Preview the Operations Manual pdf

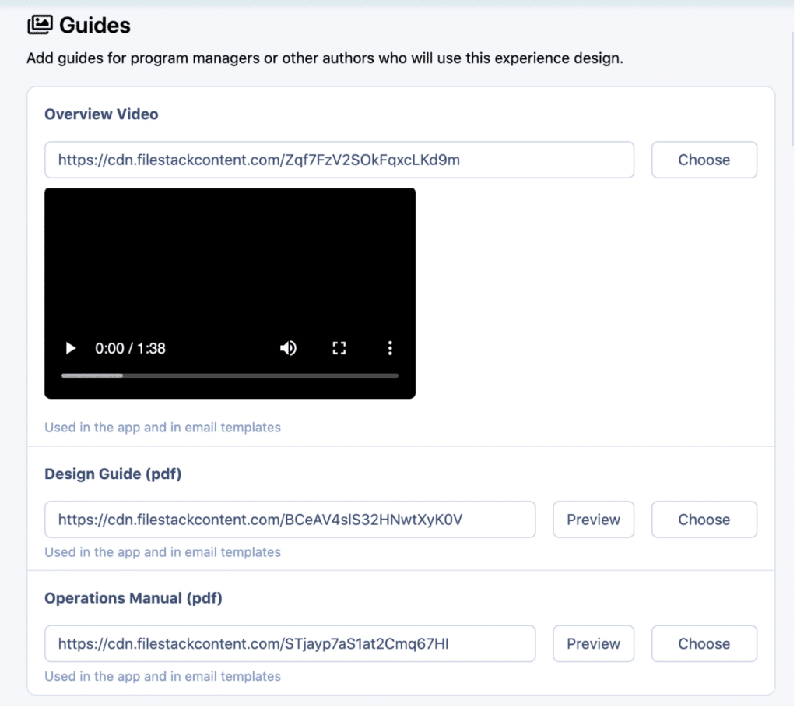click(x=593, y=644)
